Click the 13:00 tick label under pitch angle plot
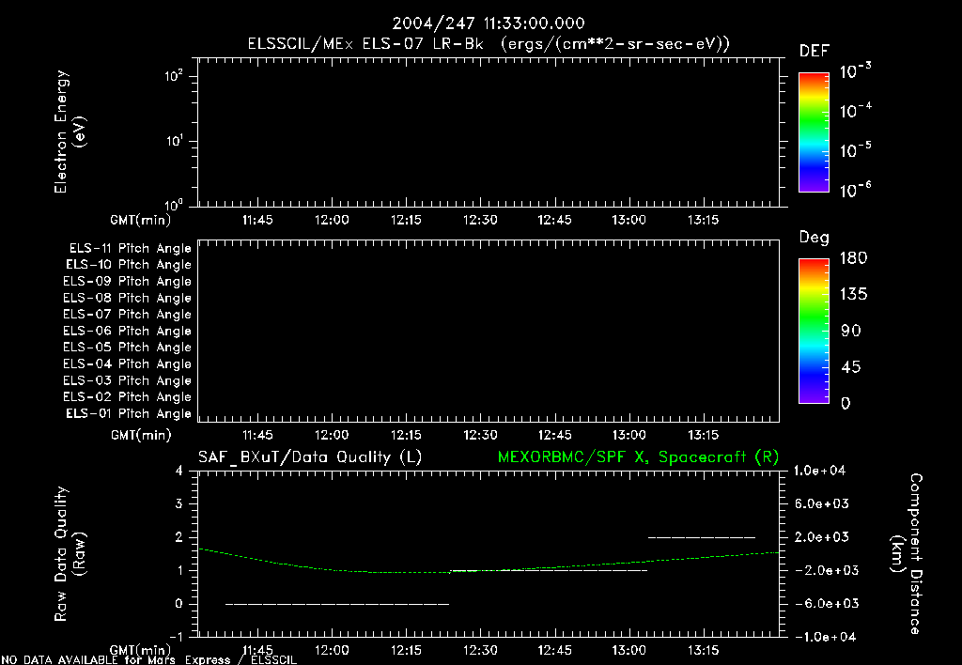Image resolution: width=962 pixels, height=665 pixels. click(x=628, y=436)
